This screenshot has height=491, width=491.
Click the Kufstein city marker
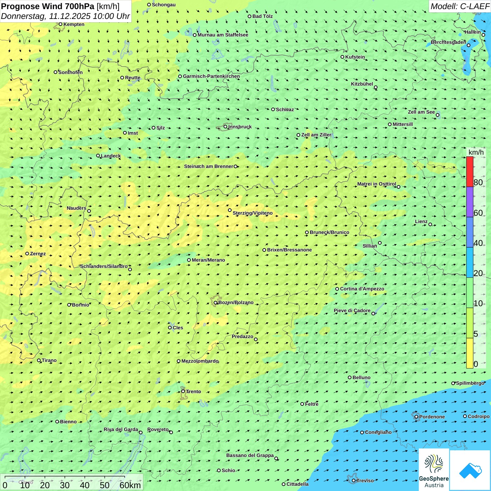[x=343, y=57]
